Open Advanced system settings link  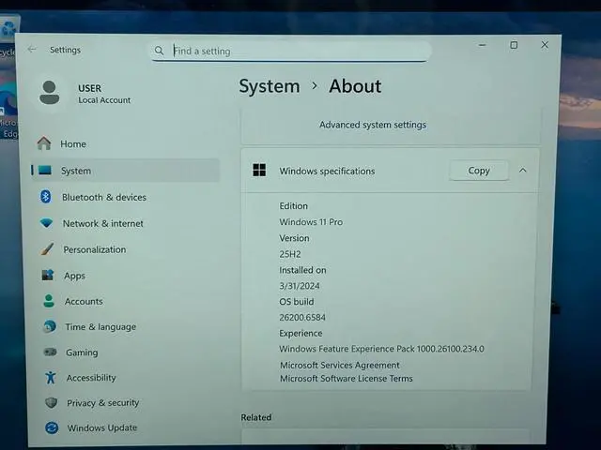point(373,125)
